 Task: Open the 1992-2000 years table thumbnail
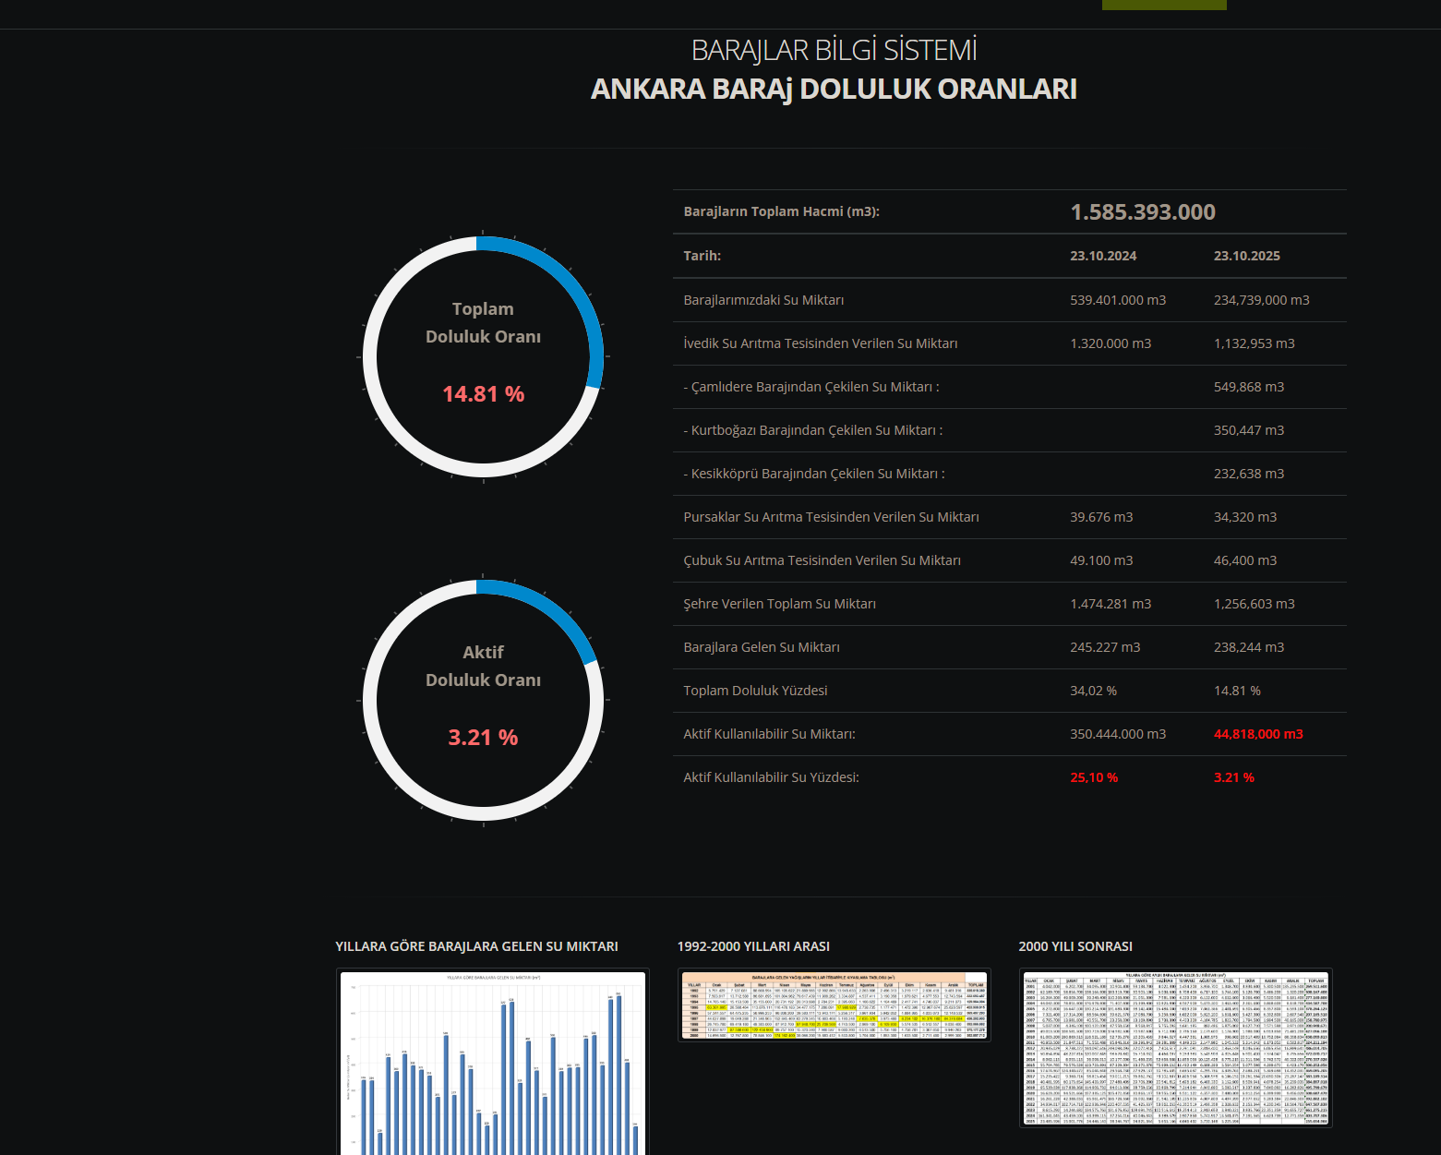point(834,1005)
